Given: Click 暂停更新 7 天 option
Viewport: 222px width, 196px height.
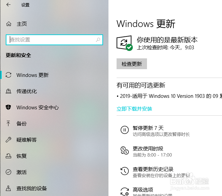Looking at the screenshot, I should tap(148, 128).
